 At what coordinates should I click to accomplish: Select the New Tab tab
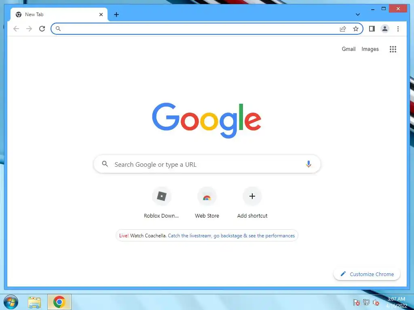pos(59,15)
